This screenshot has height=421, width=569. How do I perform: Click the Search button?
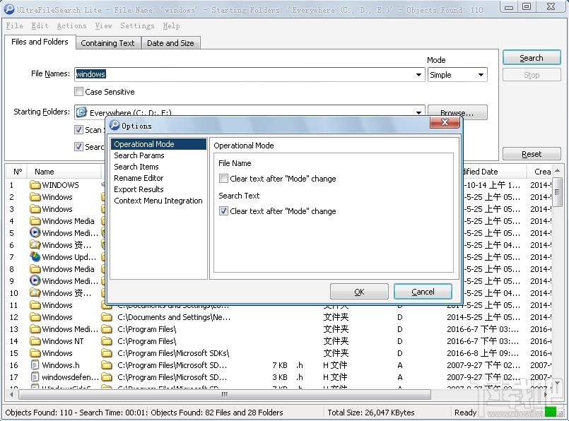click(532, 58)
